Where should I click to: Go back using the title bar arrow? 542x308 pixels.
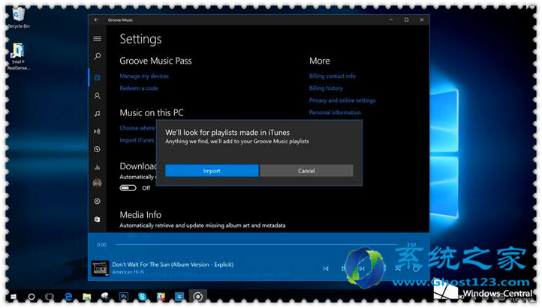96,20
